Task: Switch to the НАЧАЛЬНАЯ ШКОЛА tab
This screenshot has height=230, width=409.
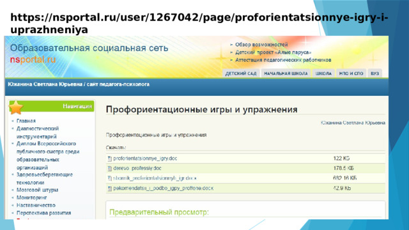Action: pos(286,73)
